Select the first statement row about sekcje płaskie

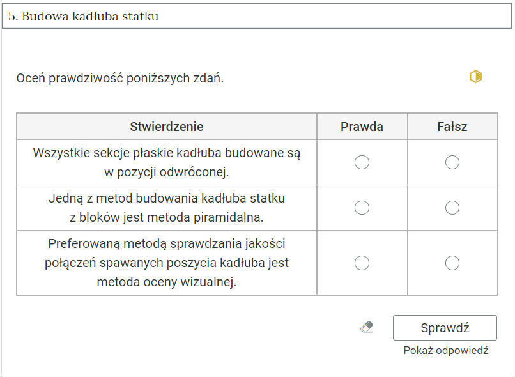[167, 162]
